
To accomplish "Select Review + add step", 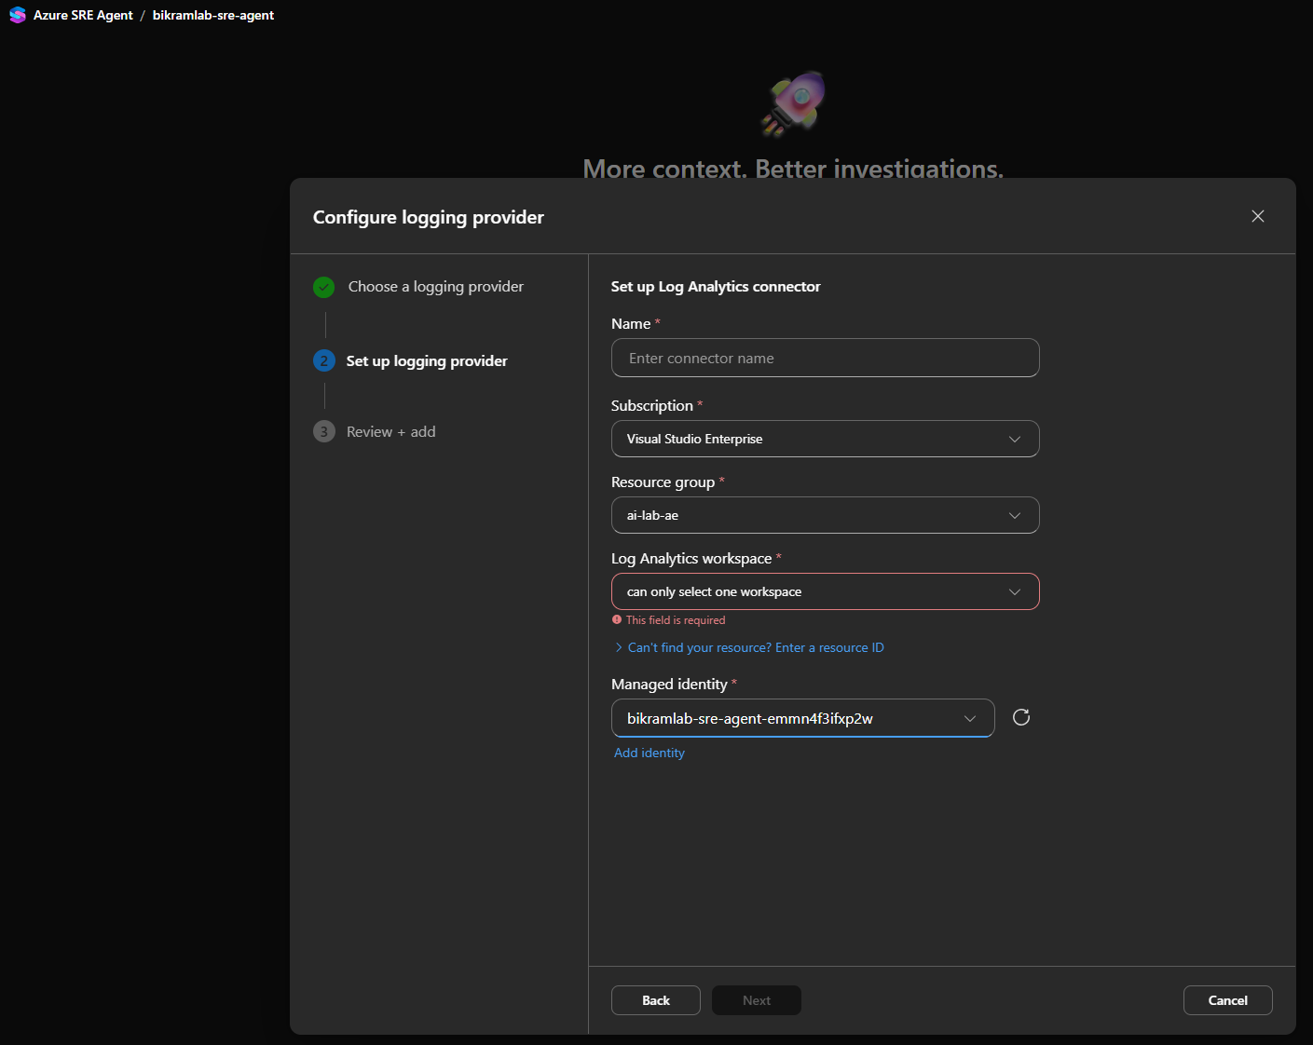I will tap(390, 432).
